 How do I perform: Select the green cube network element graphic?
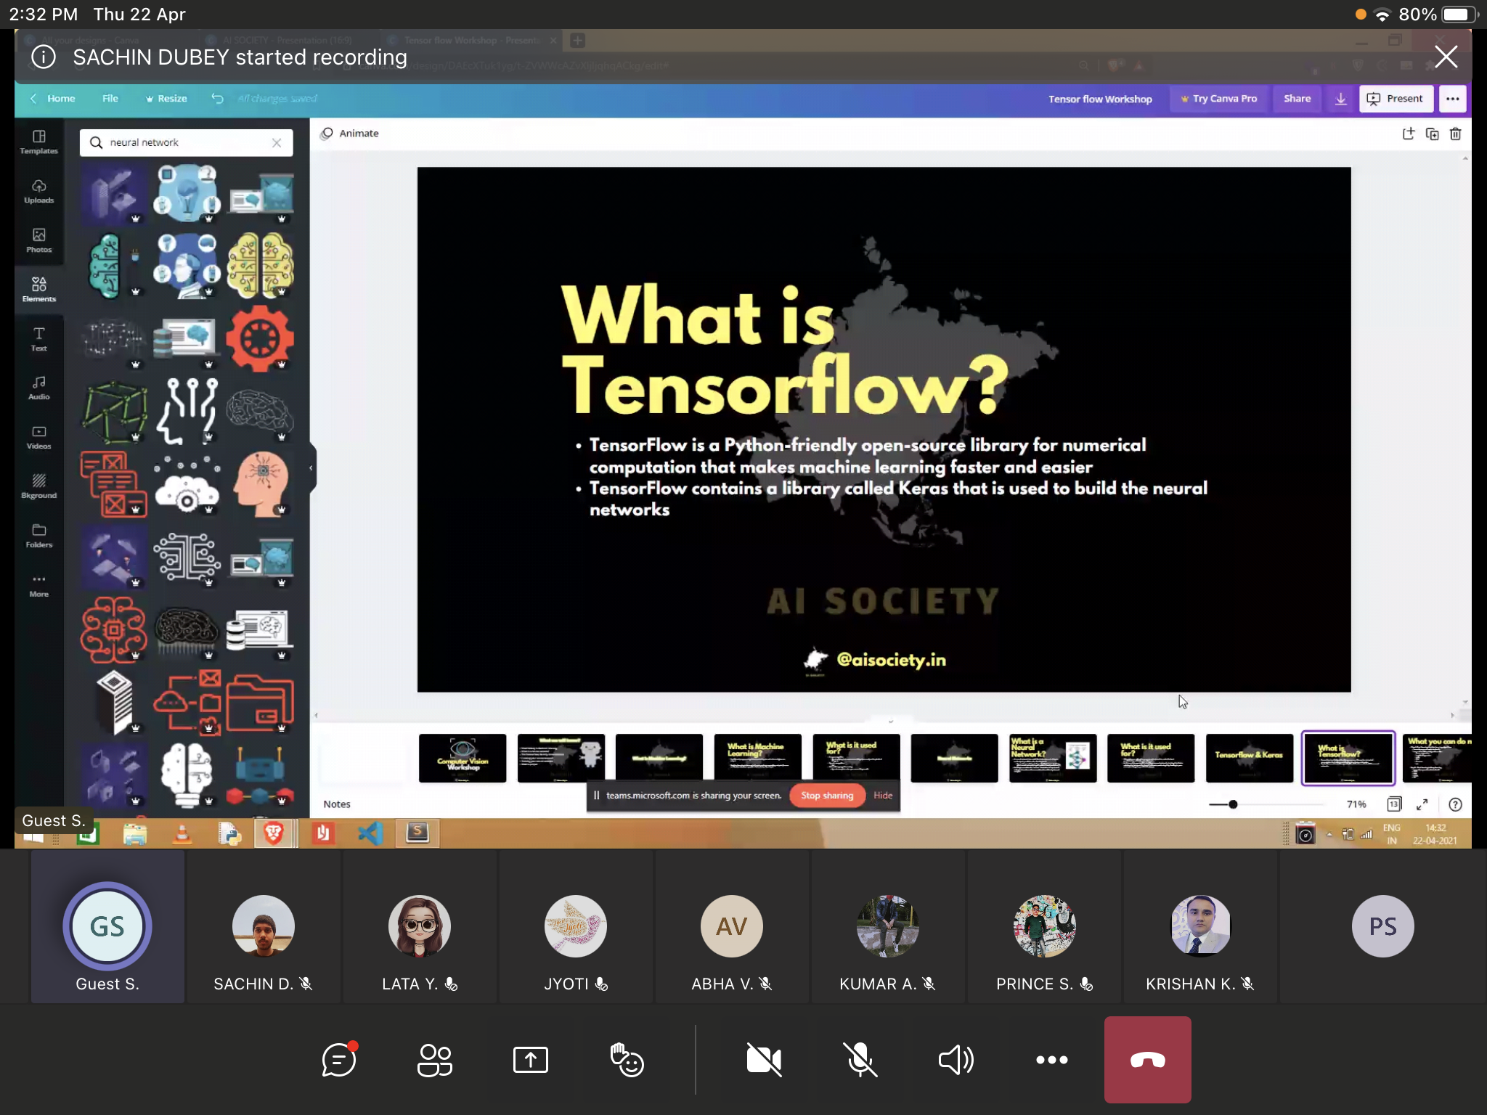click(x=114, y=411)
